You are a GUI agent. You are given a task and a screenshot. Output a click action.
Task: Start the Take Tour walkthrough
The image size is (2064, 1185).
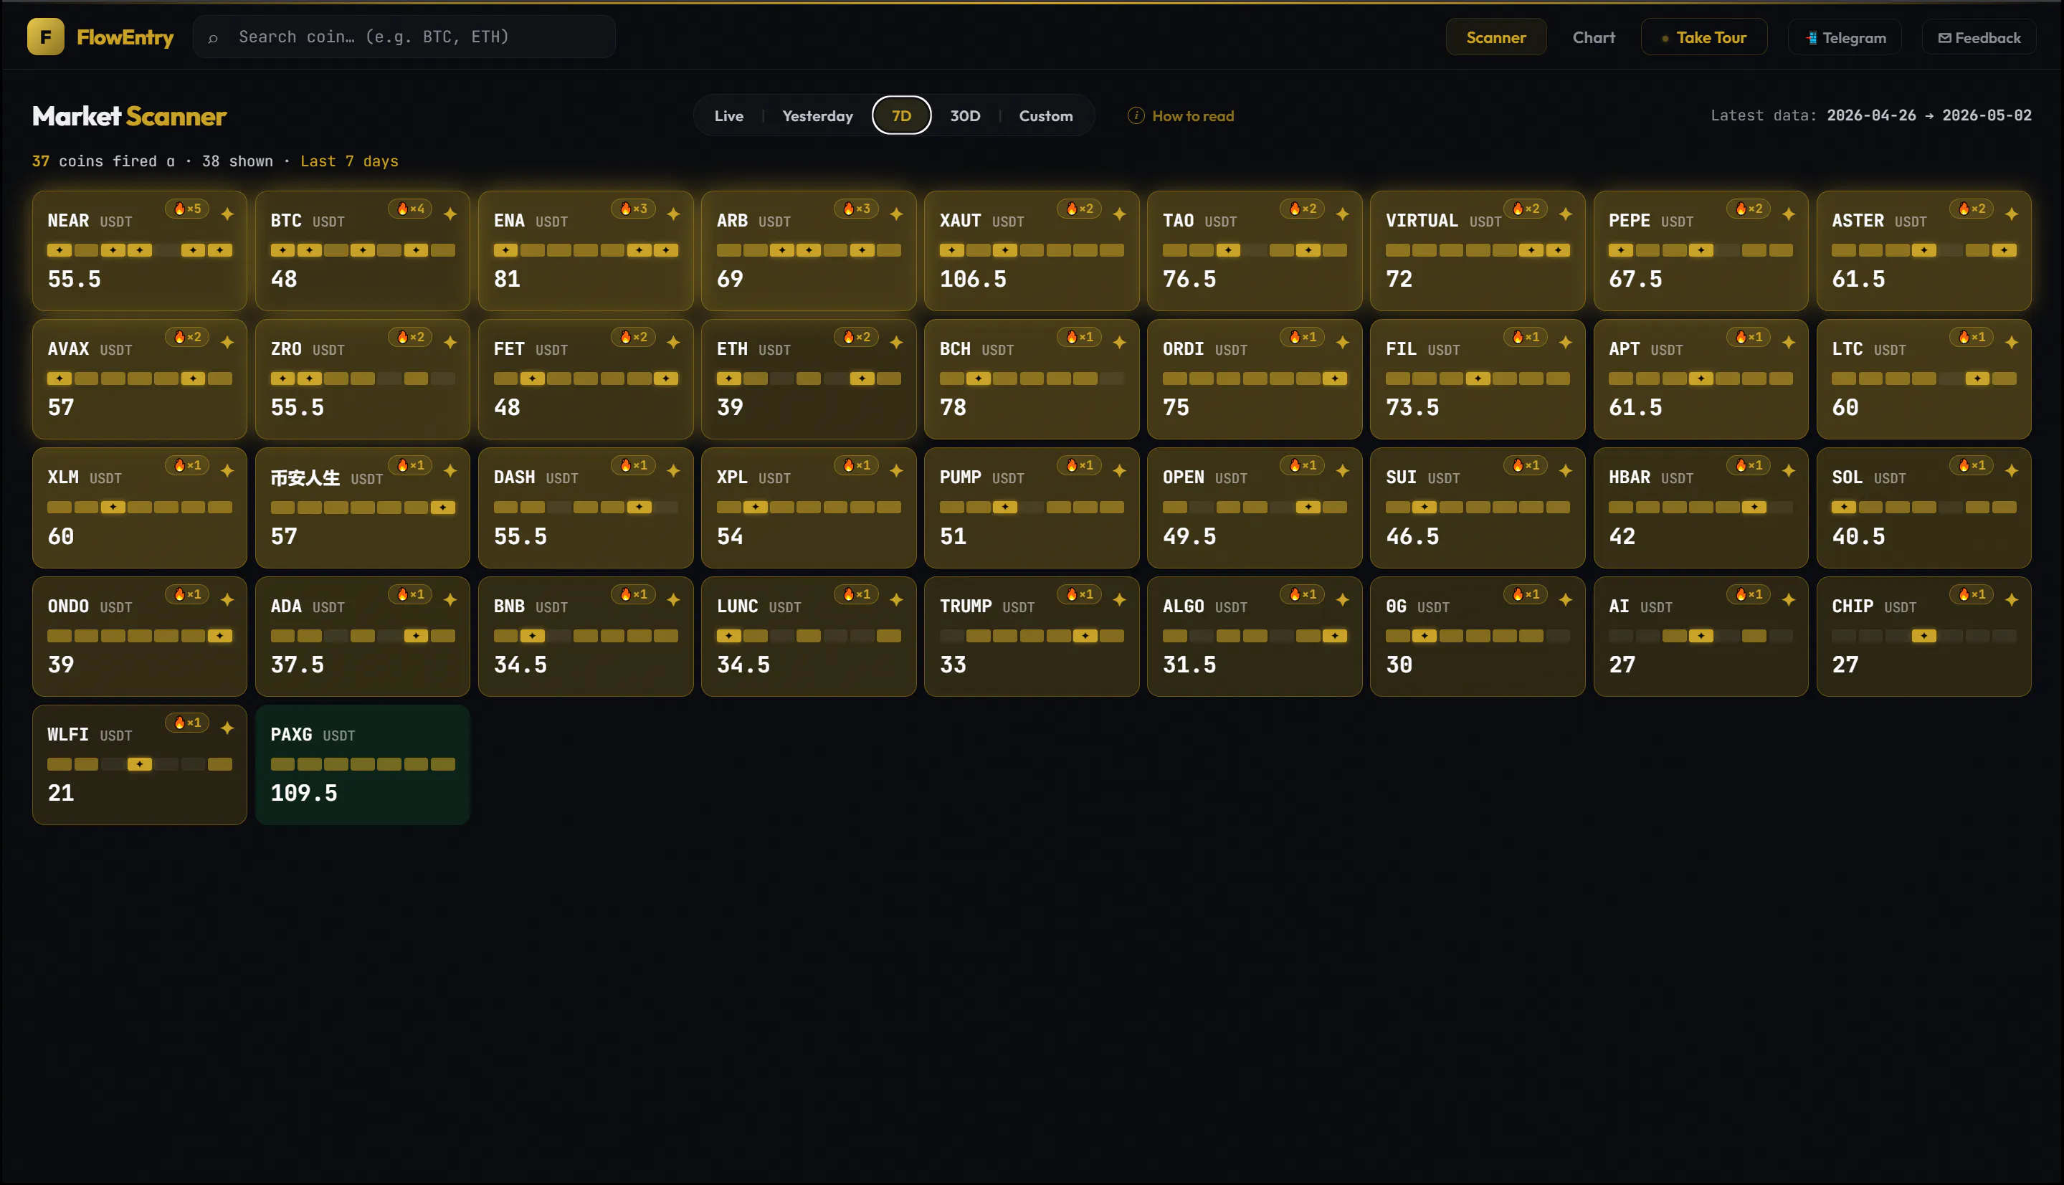(x=1703, y=37)
